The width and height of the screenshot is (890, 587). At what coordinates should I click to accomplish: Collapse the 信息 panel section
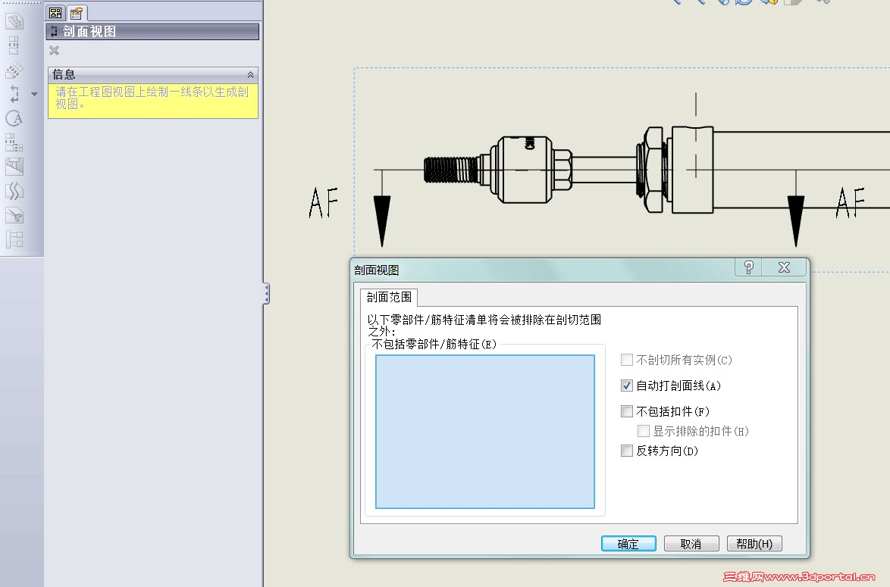pos(250,75)
